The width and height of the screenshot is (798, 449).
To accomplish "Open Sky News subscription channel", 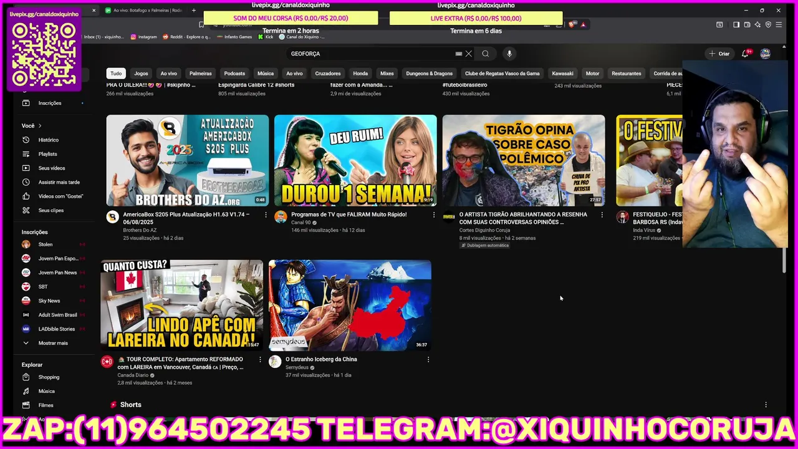I will (49, 301).
